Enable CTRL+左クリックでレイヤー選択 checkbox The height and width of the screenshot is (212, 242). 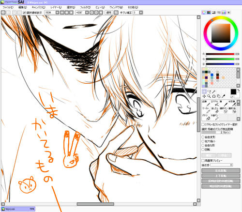[203, 124]
